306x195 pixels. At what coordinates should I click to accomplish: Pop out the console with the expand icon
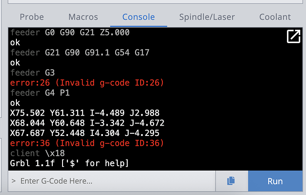(294, 36)
